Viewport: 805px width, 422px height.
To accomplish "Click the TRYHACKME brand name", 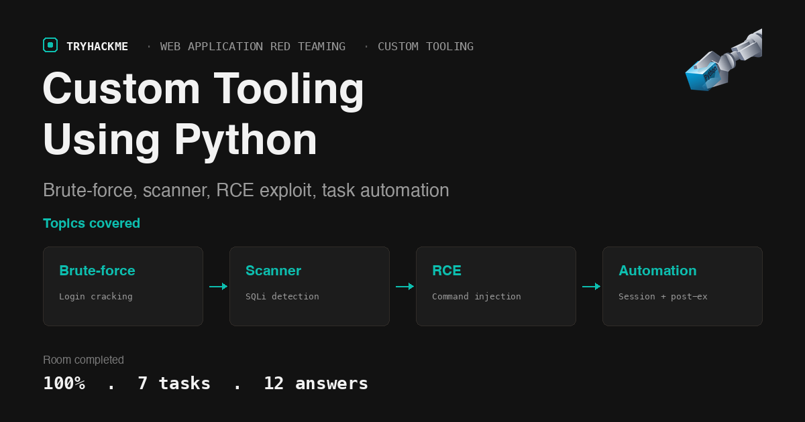I will (97, 46).
